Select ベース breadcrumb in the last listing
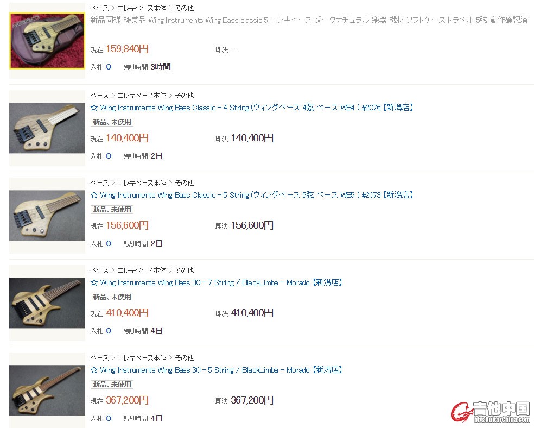The width and height of the screenshot is (534, 428). click(x=99, y=358)
